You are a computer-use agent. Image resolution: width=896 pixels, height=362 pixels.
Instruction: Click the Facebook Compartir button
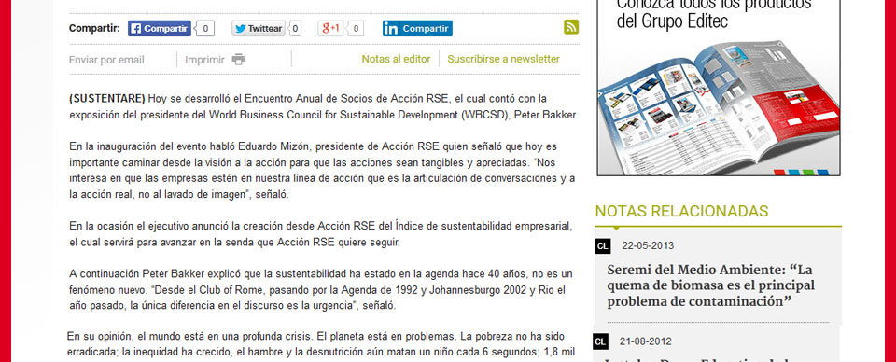click(x=160, y=29)
